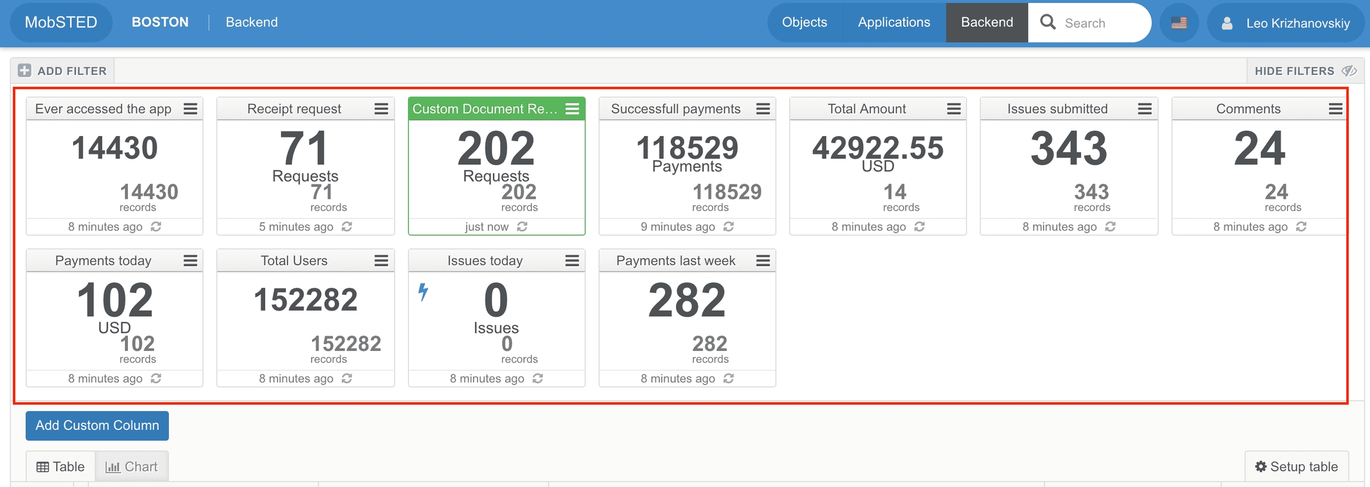The height and width of the screenshot is (487, 1370).
Task: Open the Issues submitted hamburger menu
Action: tap(1145, 109)
